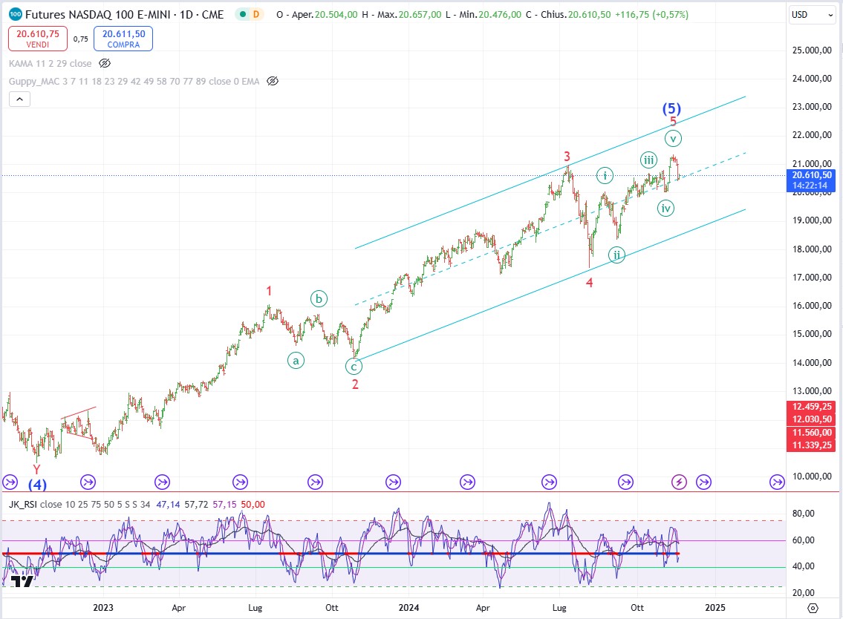
Task: Click the red 11.560,00 price label
Action: (x=812, y=433)
